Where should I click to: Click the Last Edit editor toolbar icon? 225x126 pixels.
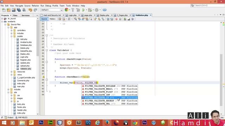[60, 19]
